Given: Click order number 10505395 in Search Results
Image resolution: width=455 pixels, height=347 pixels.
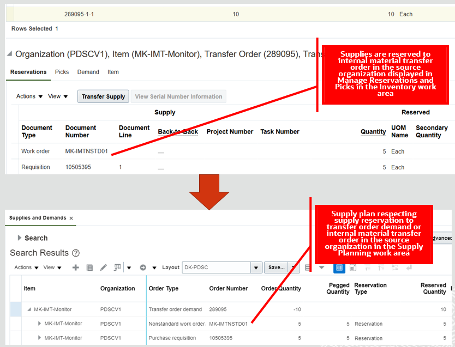Looking at the screenshot, I should (221, 338).
